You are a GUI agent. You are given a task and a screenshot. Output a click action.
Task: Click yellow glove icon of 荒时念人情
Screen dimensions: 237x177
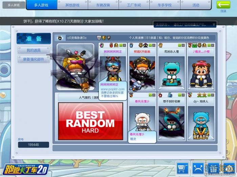click(160, 45)
